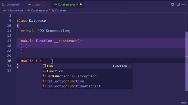Click the class icon beside ReflectionFunction
Screen dimensions: 188x105
click(44, 81)
